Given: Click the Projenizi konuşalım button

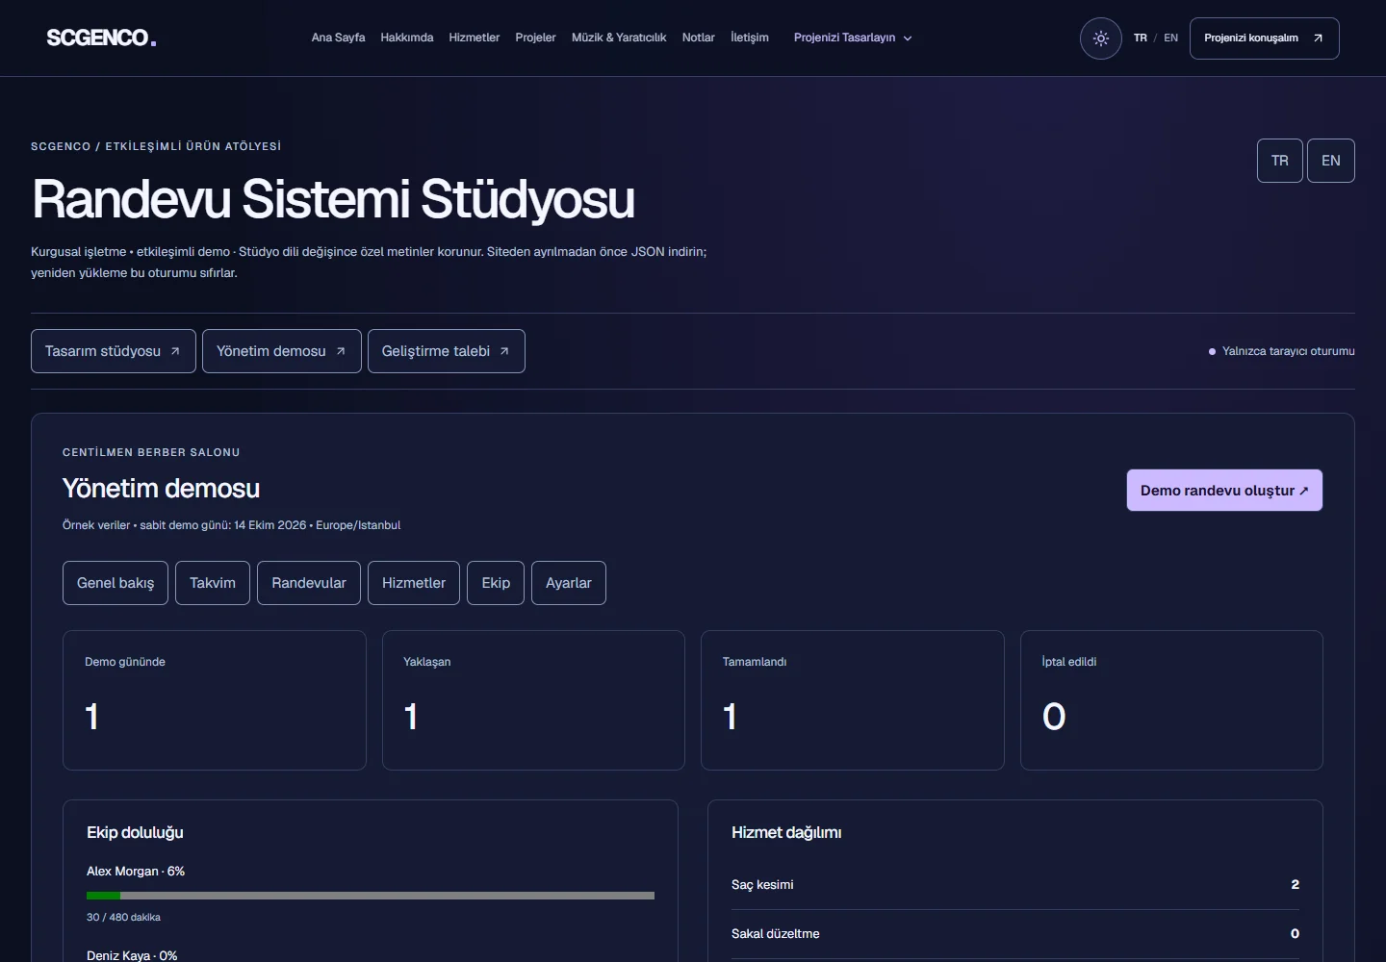Looking at the screenshot, I should [x=1264, y=38].
